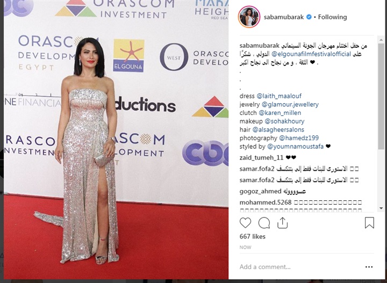
Task: Click the verified badge next to sabamubarak
Action: click(309, 17)
